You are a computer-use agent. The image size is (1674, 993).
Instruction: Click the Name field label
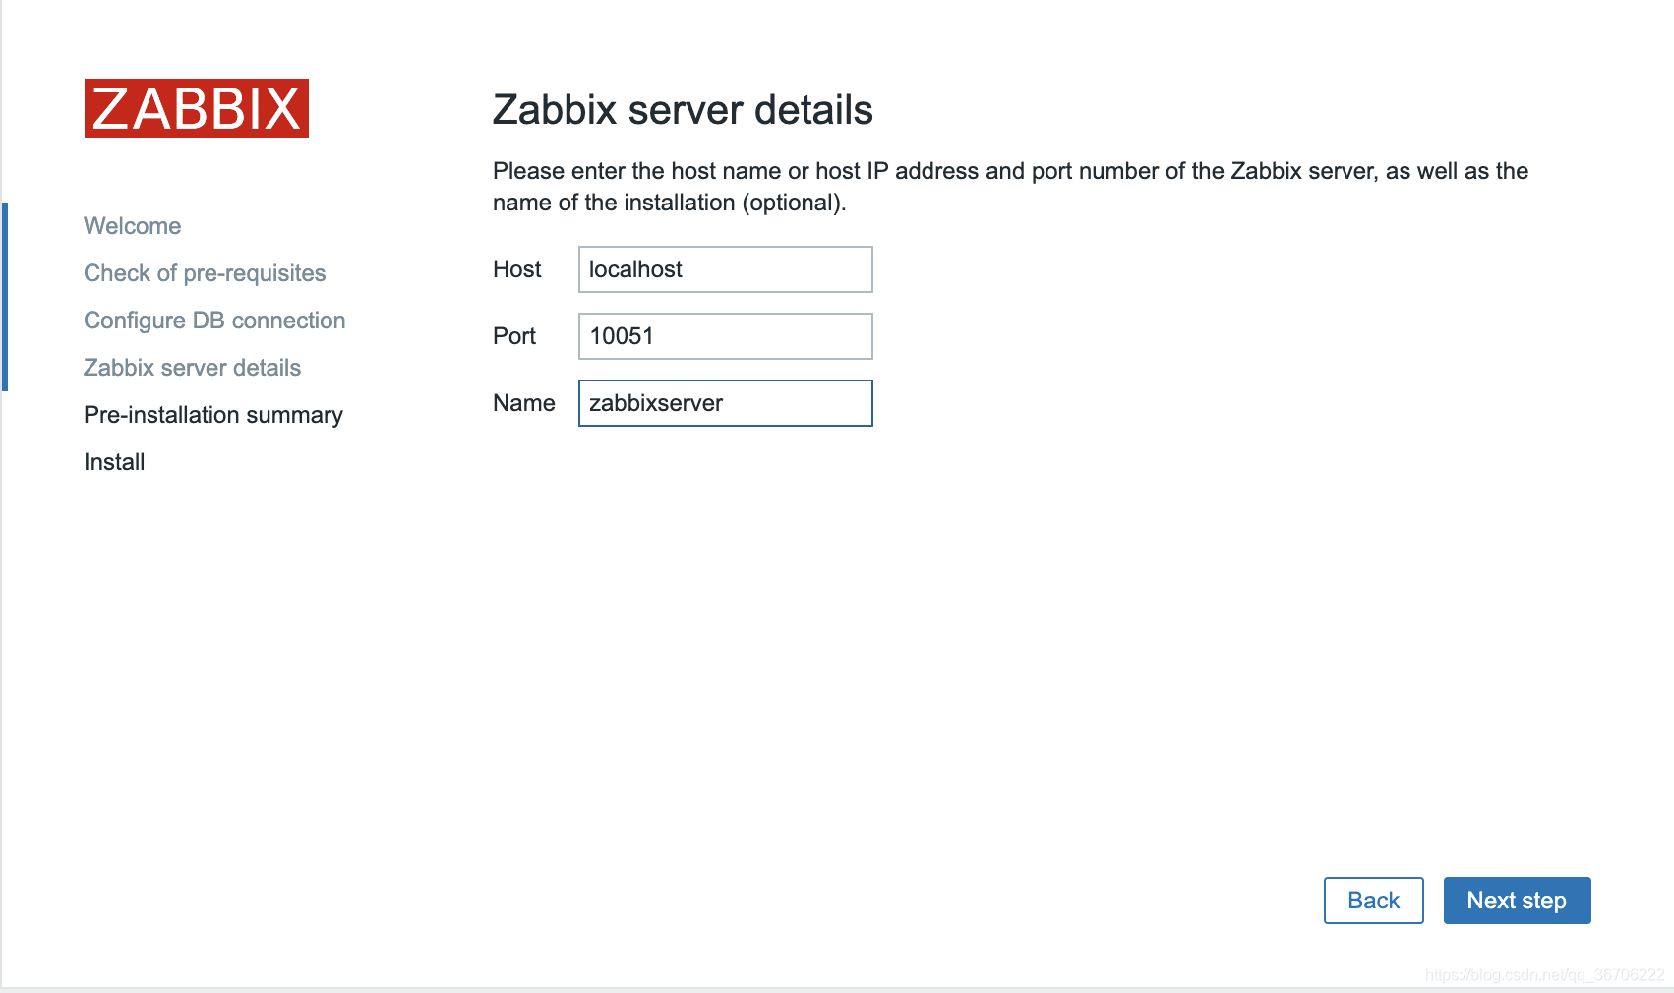pyautogui.click(x=524, y=403)
